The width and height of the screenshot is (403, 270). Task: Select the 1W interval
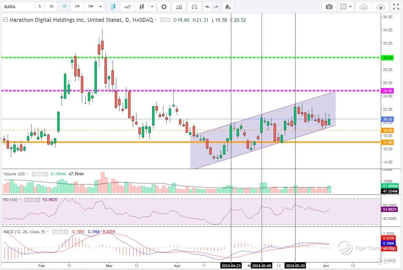90,6
